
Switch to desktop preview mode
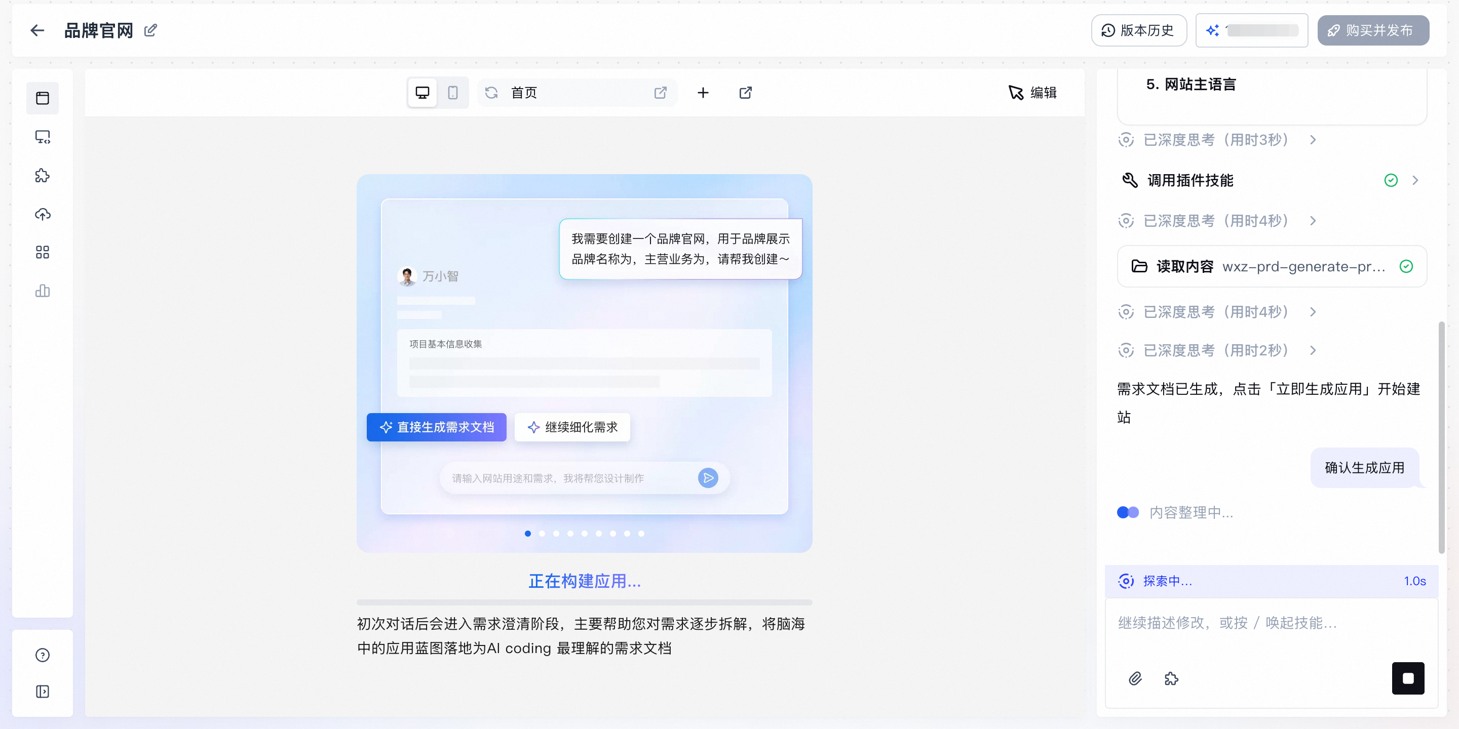423,92
